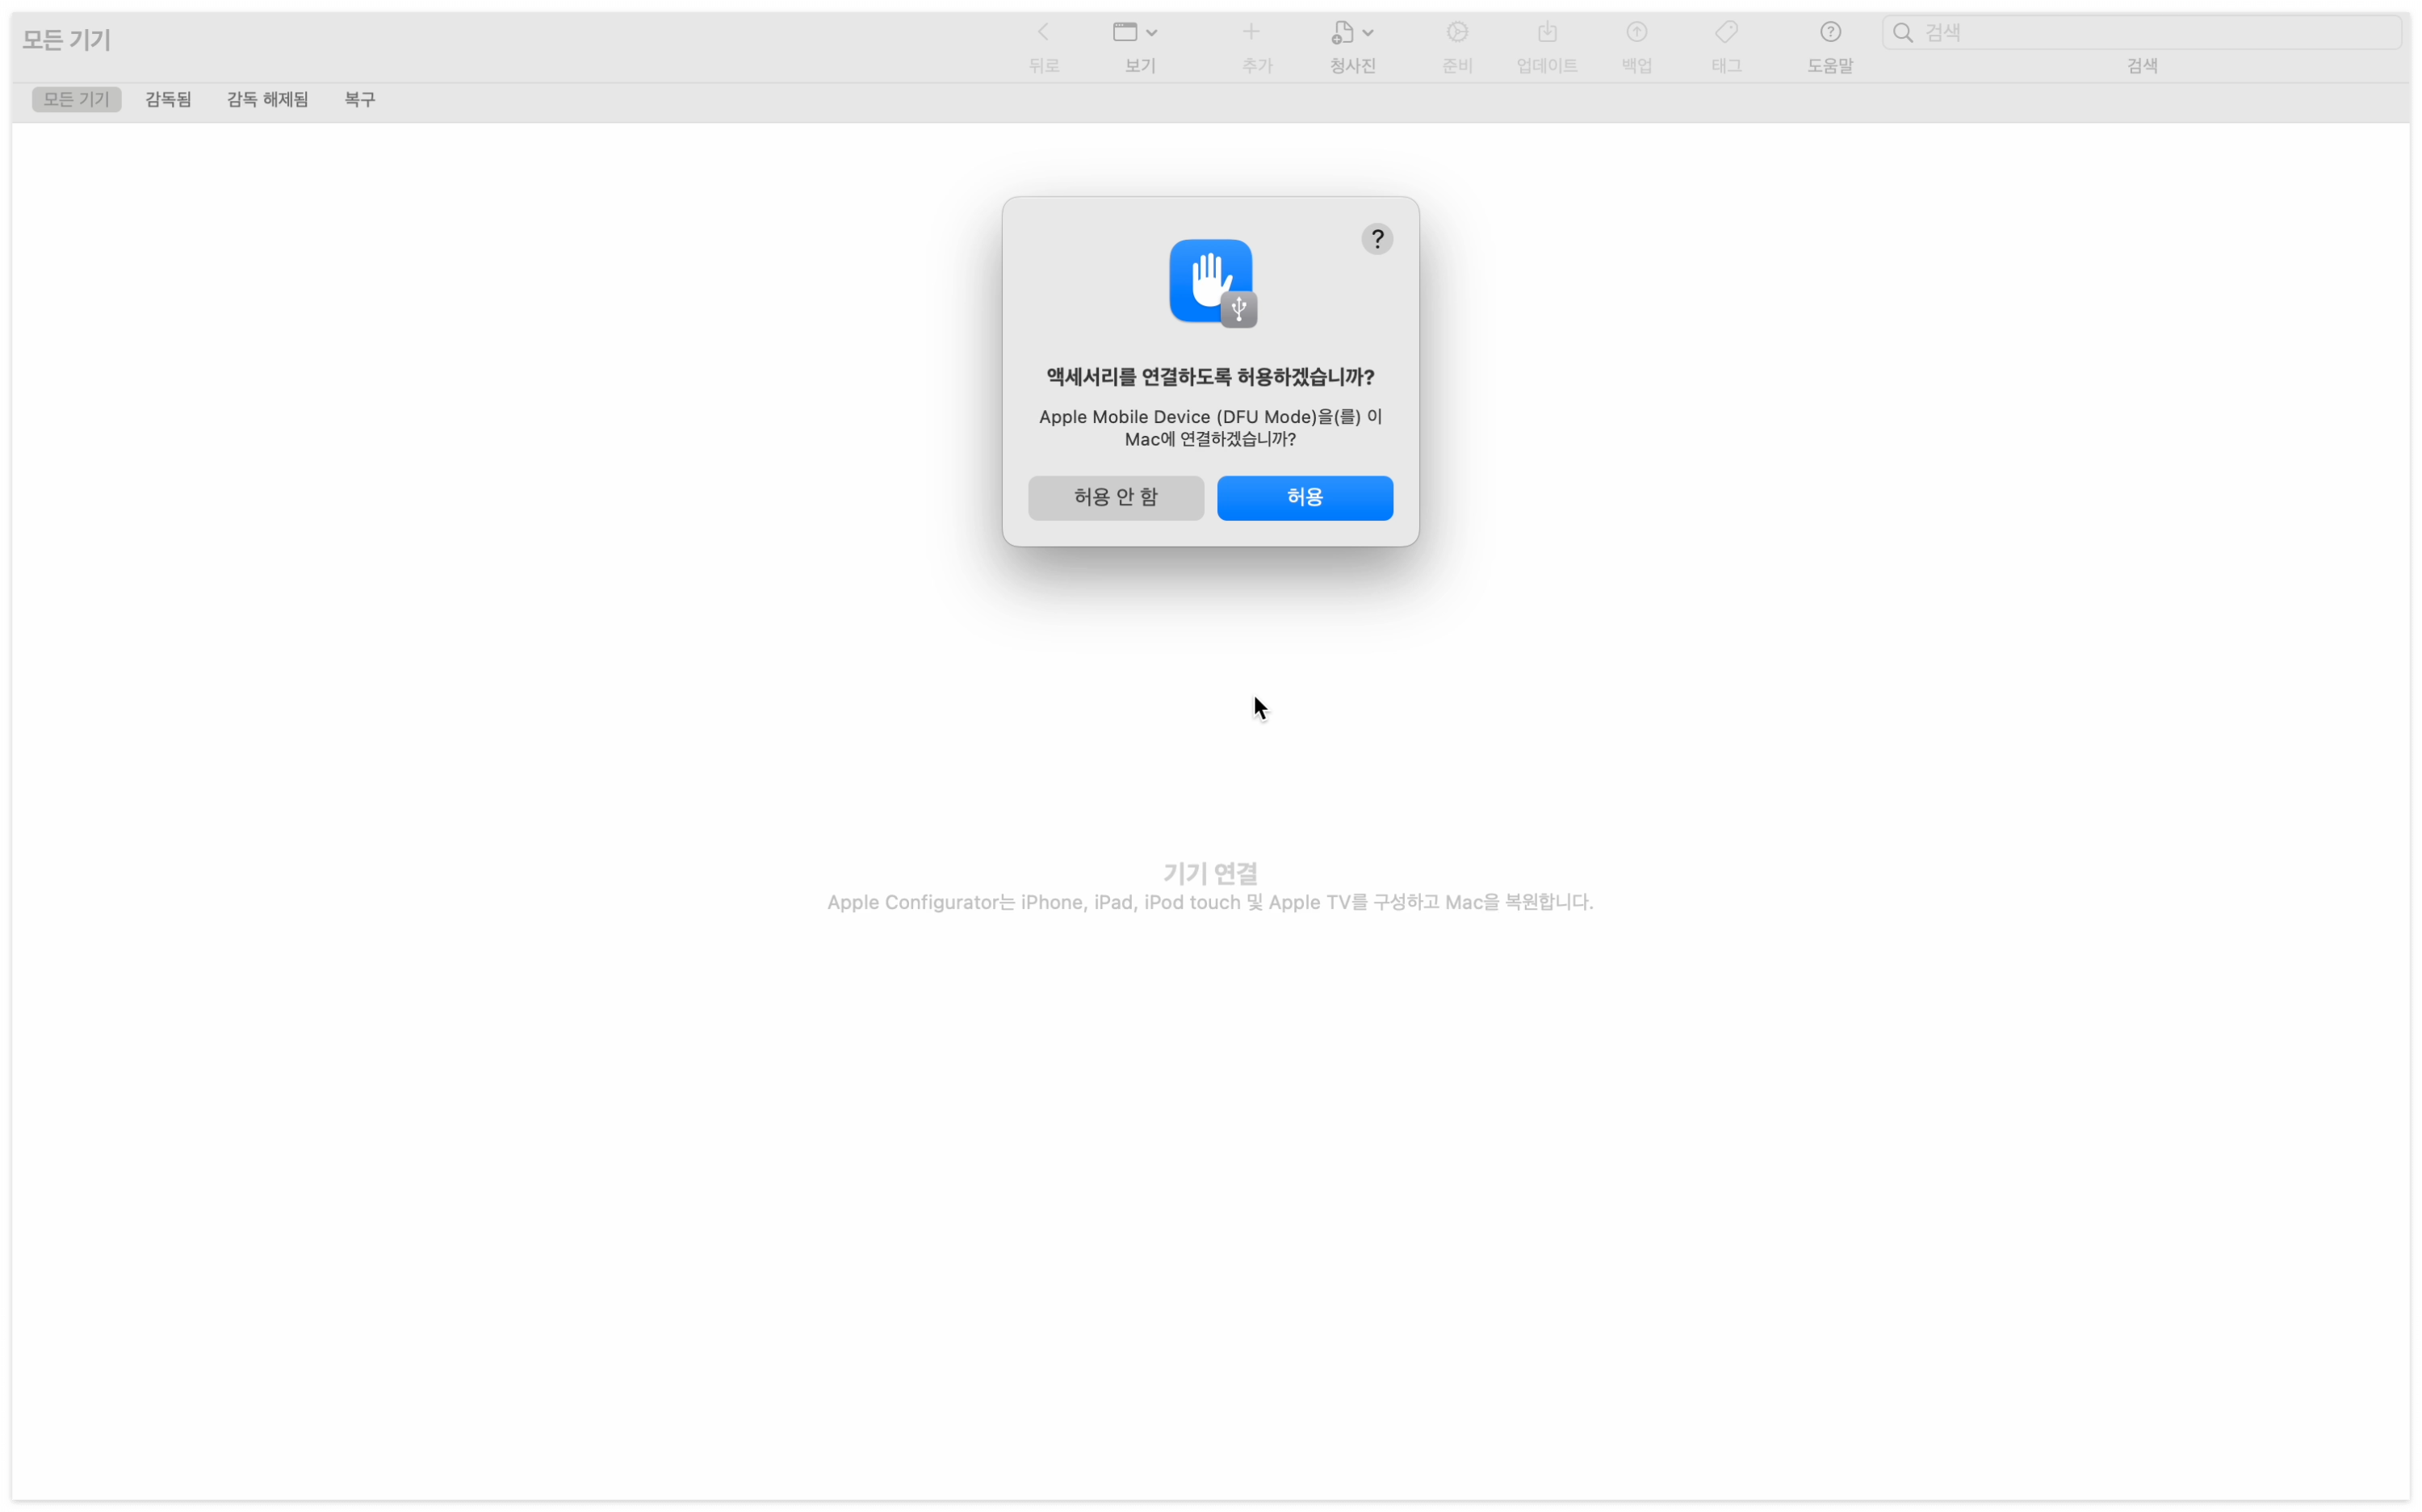Switch to the 감독됨 tab

(168, 99)
